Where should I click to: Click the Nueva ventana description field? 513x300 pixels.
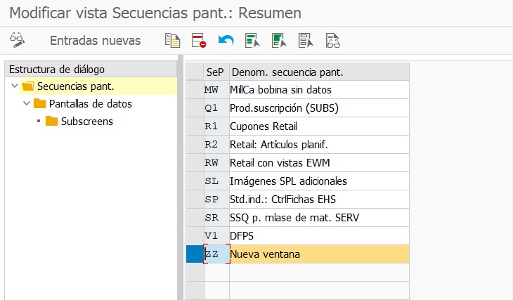(x=319, y=254)
